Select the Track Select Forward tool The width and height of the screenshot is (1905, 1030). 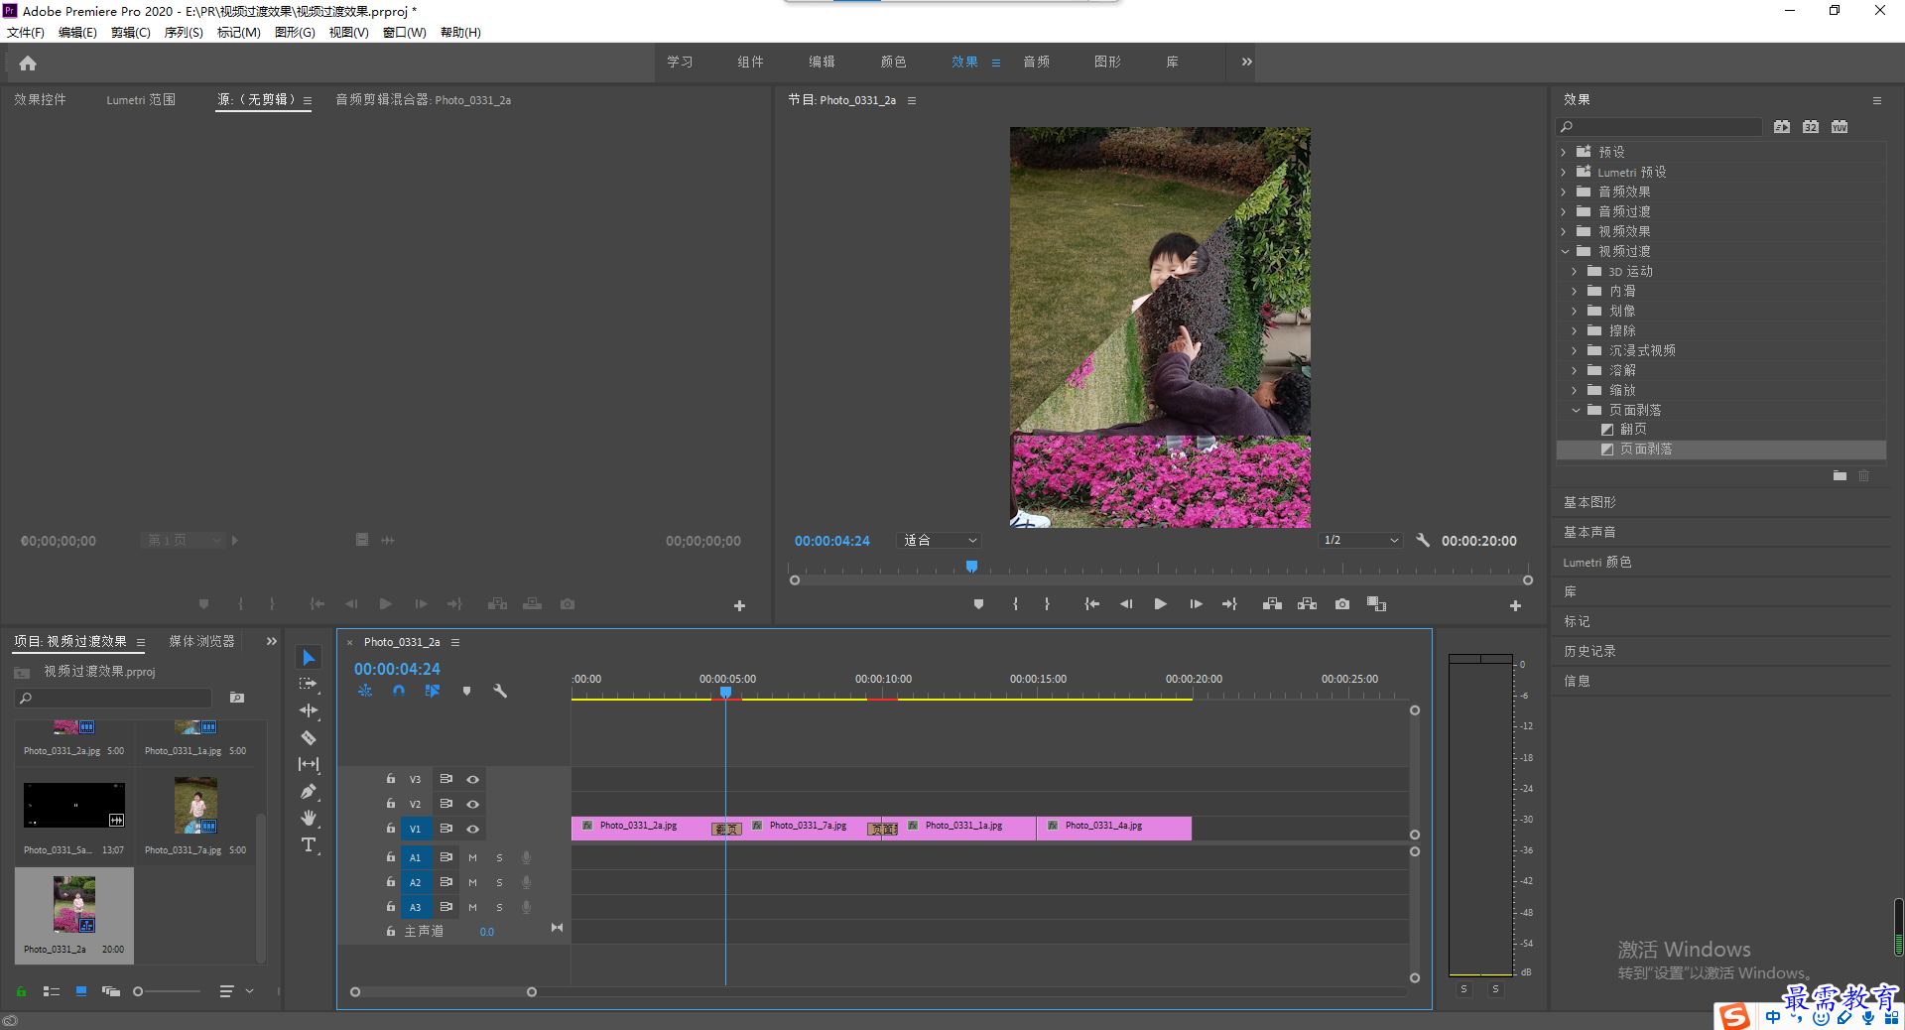309,684
